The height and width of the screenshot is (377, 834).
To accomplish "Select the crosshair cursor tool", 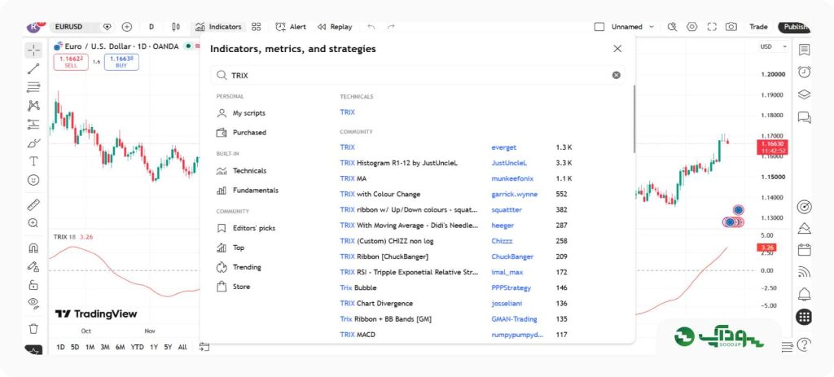I will tap(33, 50).
